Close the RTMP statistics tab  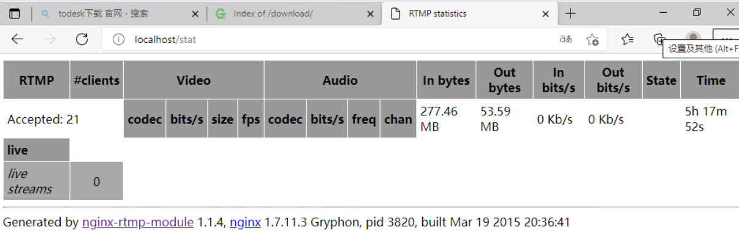545,13
